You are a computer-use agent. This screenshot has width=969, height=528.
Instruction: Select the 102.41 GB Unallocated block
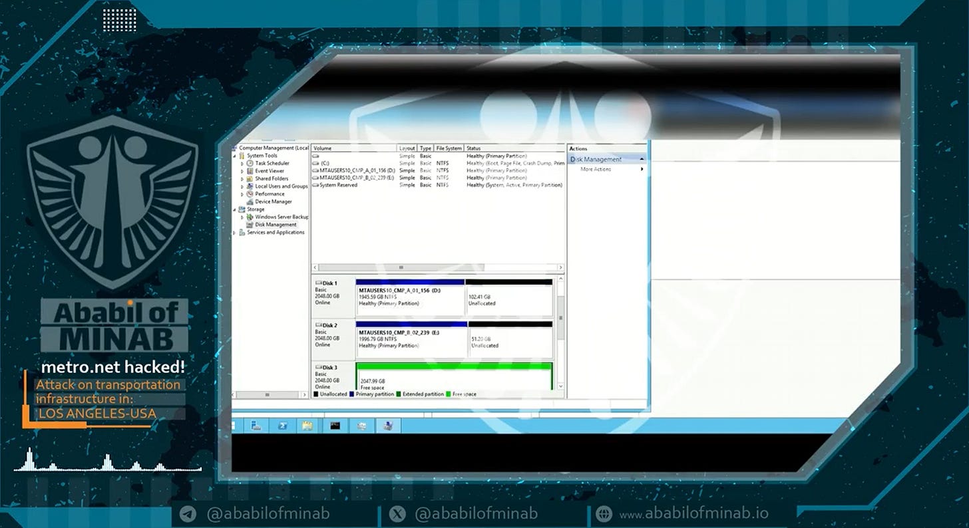pyautogui.click(x=509, y=298)
